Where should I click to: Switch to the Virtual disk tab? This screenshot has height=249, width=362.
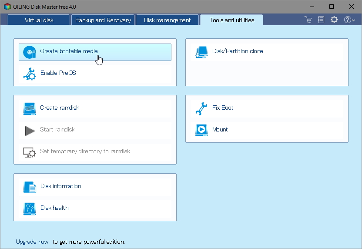pyautogui.click(x=39, y=20)
